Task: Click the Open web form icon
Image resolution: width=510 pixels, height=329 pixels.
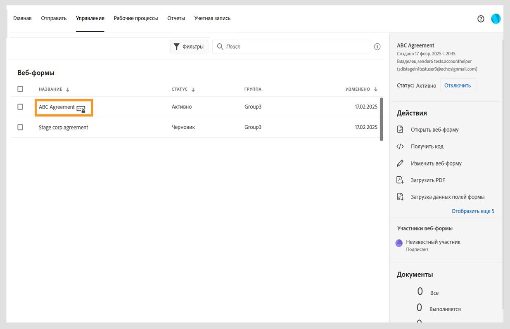Action: (400, 130)
